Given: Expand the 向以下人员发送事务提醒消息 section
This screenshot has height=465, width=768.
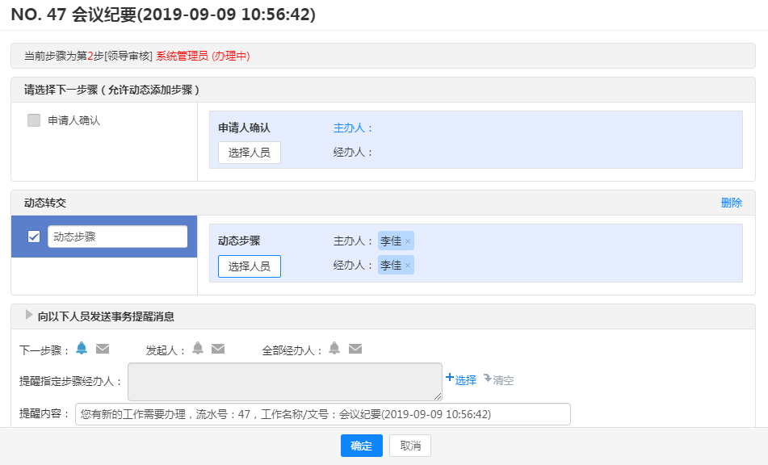Looking at the screenshot, I should click(30, 316).
